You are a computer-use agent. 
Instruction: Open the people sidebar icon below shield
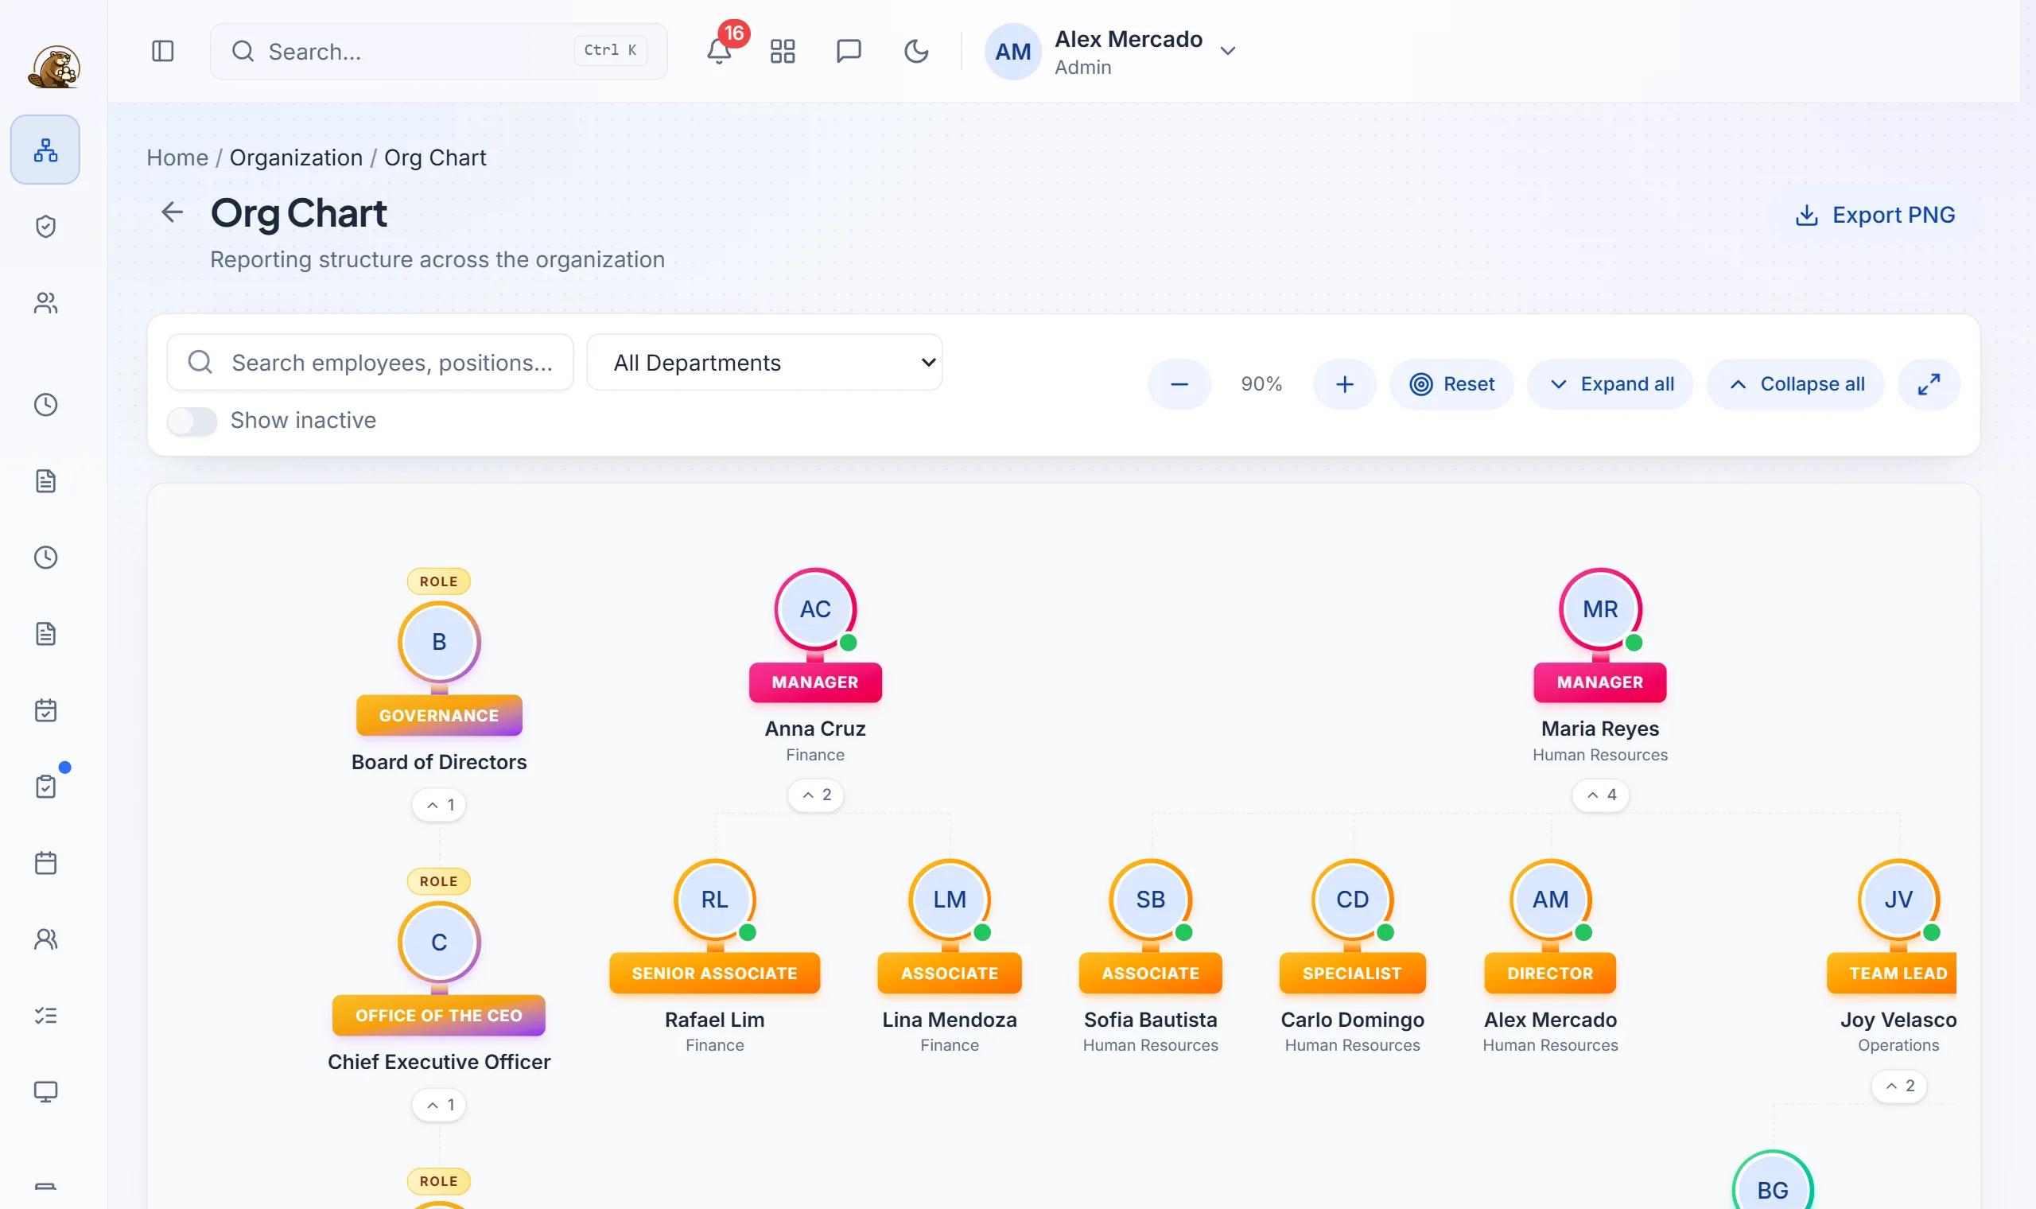pyautogui.click(x=45, y=303)
